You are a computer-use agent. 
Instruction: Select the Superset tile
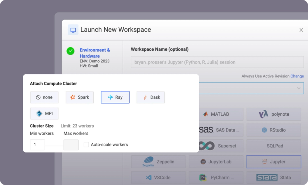click(x=216, y=146)
